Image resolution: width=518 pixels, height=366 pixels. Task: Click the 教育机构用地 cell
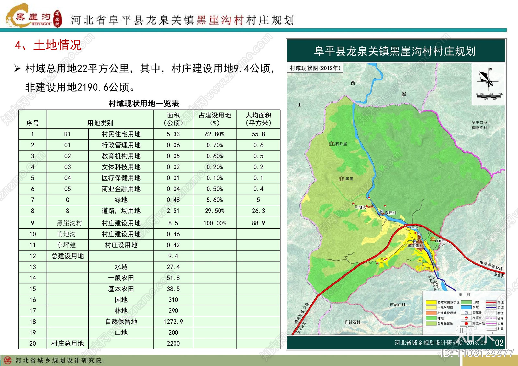pyautogui.click(x=121, y=156)
